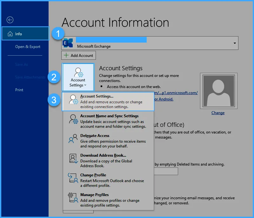254x218 pixels.
Task: Click the Change link below the profile picture
Action: (218, 113)
